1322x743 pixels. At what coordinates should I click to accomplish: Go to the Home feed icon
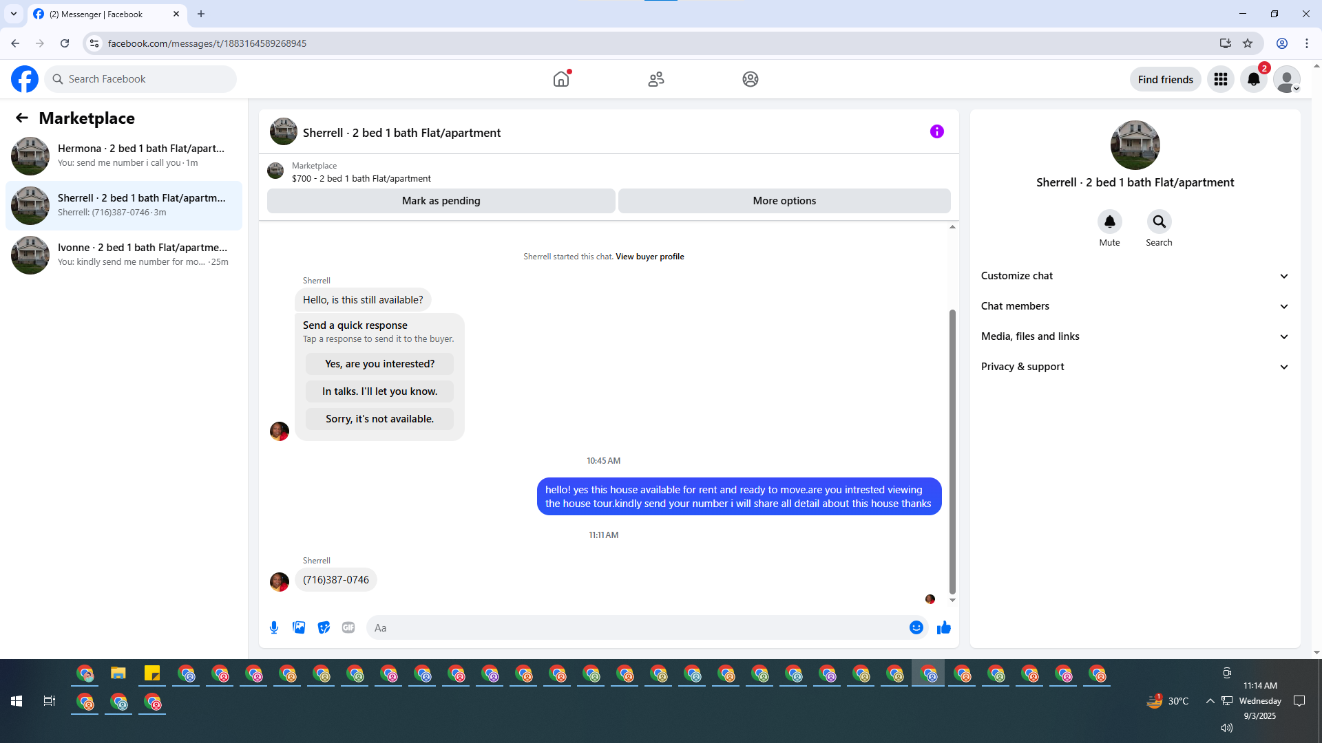[x=561, y=79]
